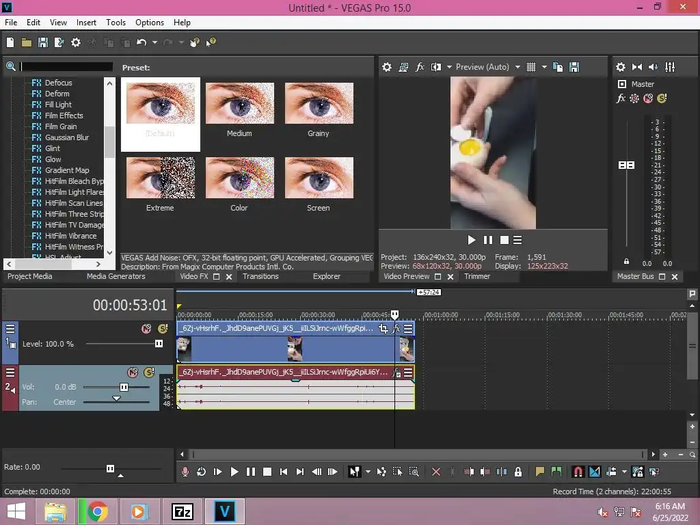Open project Properties gear in main toolbar

coord(76,42)
